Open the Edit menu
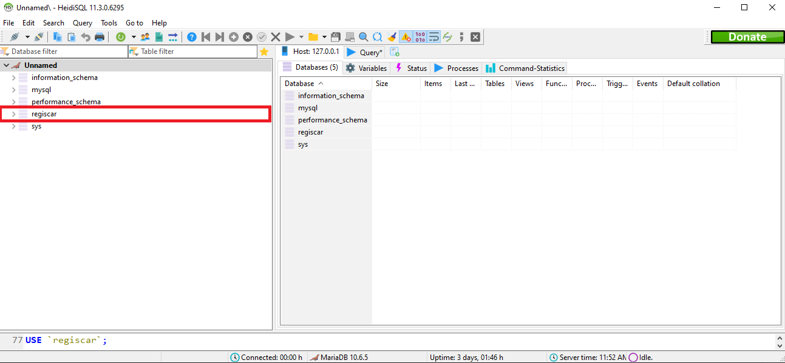The width and height of the screenshot is (785, 363). click(x=29, y=23)
